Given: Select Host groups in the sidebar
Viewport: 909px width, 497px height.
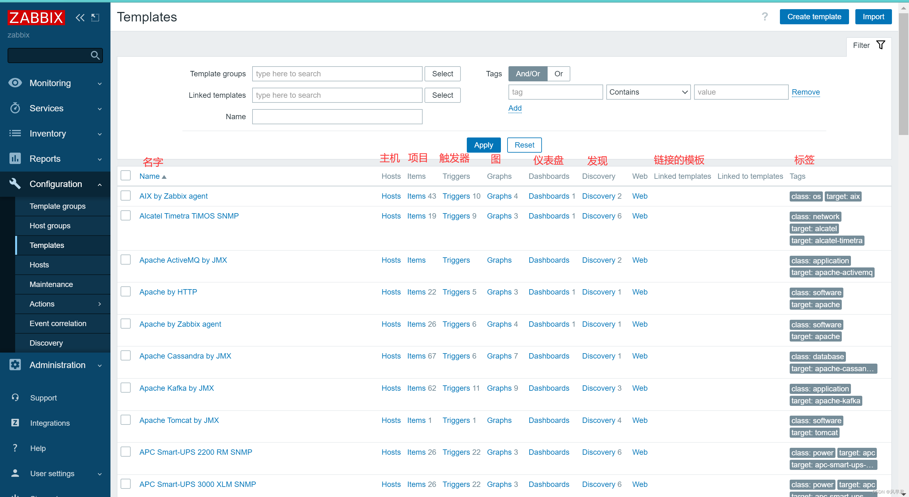Looking at the screenshot, I should tap(50, 225).
